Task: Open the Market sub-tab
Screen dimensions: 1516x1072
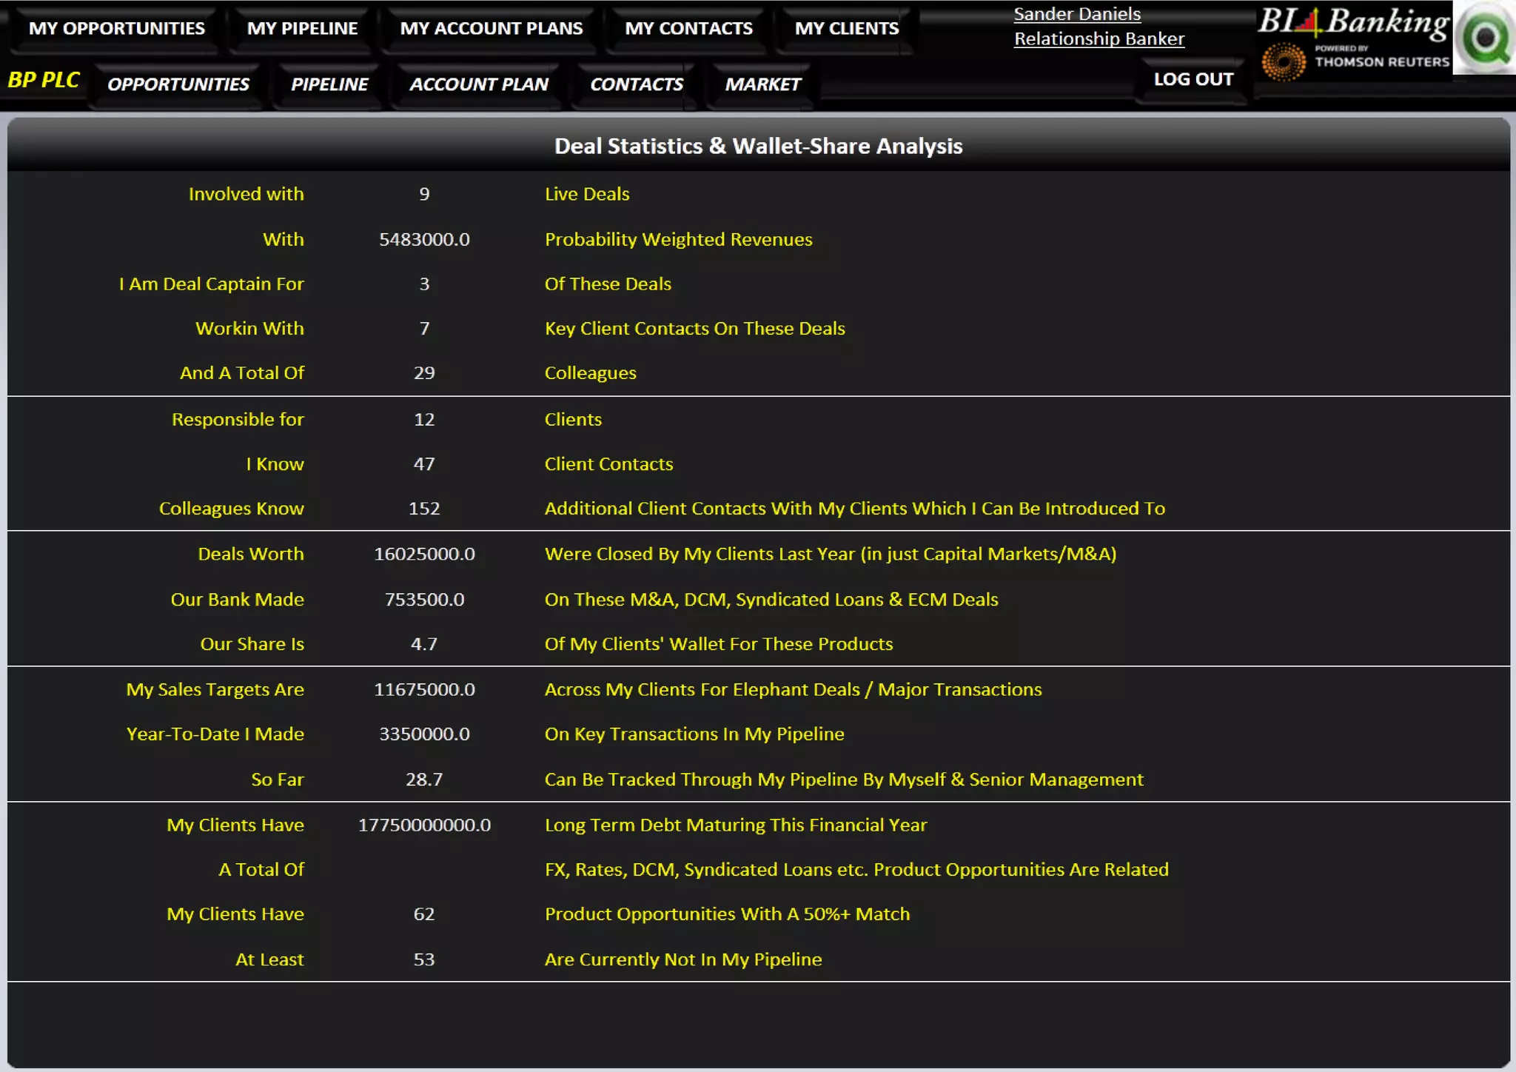Action: [x=762, y=84]
